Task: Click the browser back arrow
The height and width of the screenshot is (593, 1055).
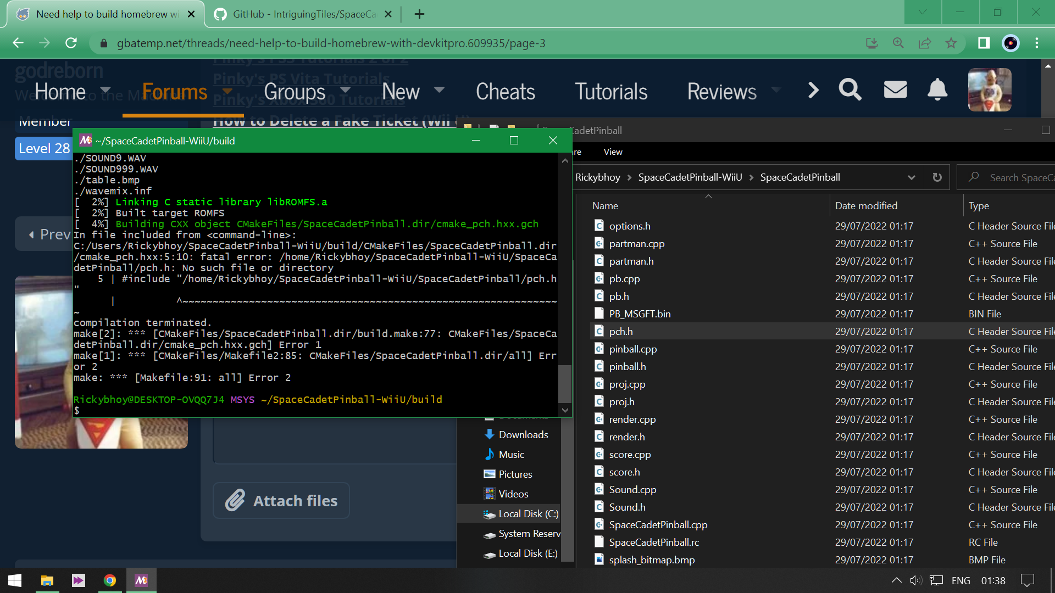Action: tap(18, 43)
